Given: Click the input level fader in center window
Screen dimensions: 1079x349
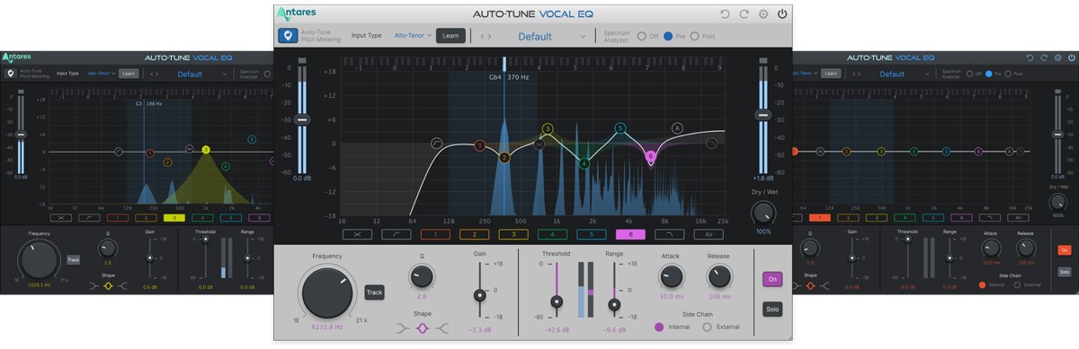Looking at the screenshot, I should click(x=302, y=118).
